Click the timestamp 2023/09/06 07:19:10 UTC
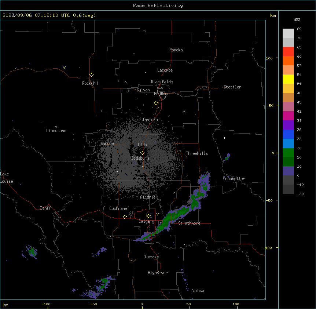This screenshot has height=309, width=316. pos(36,15)
